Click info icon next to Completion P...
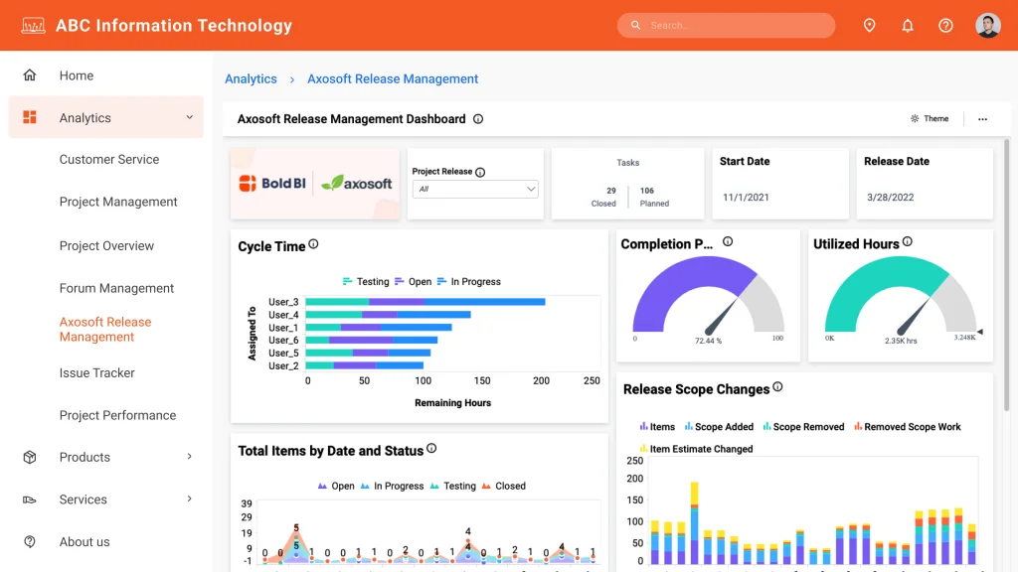 (x=728, y=241)
